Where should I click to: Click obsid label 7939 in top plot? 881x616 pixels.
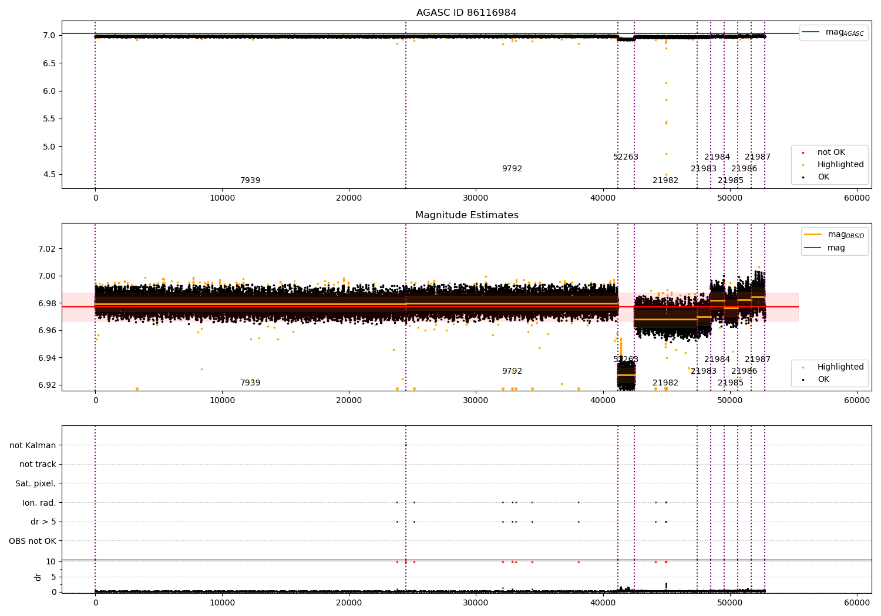coord(250,181)
